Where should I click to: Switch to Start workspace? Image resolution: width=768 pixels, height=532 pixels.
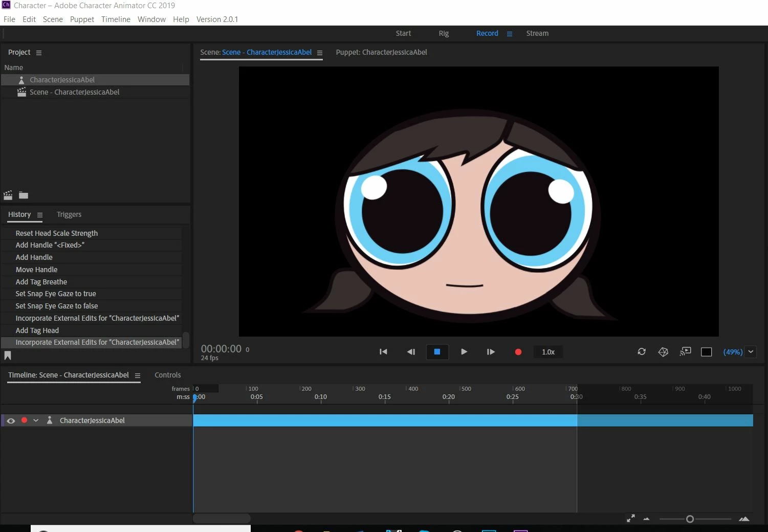403,33
